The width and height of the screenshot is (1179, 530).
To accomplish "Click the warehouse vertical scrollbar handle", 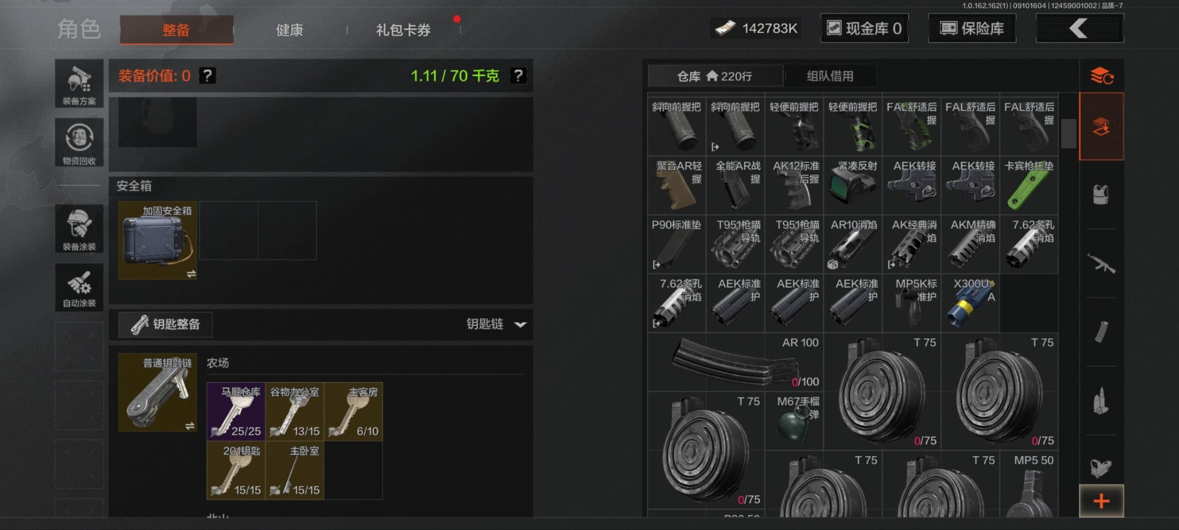I will (1068, 133).
